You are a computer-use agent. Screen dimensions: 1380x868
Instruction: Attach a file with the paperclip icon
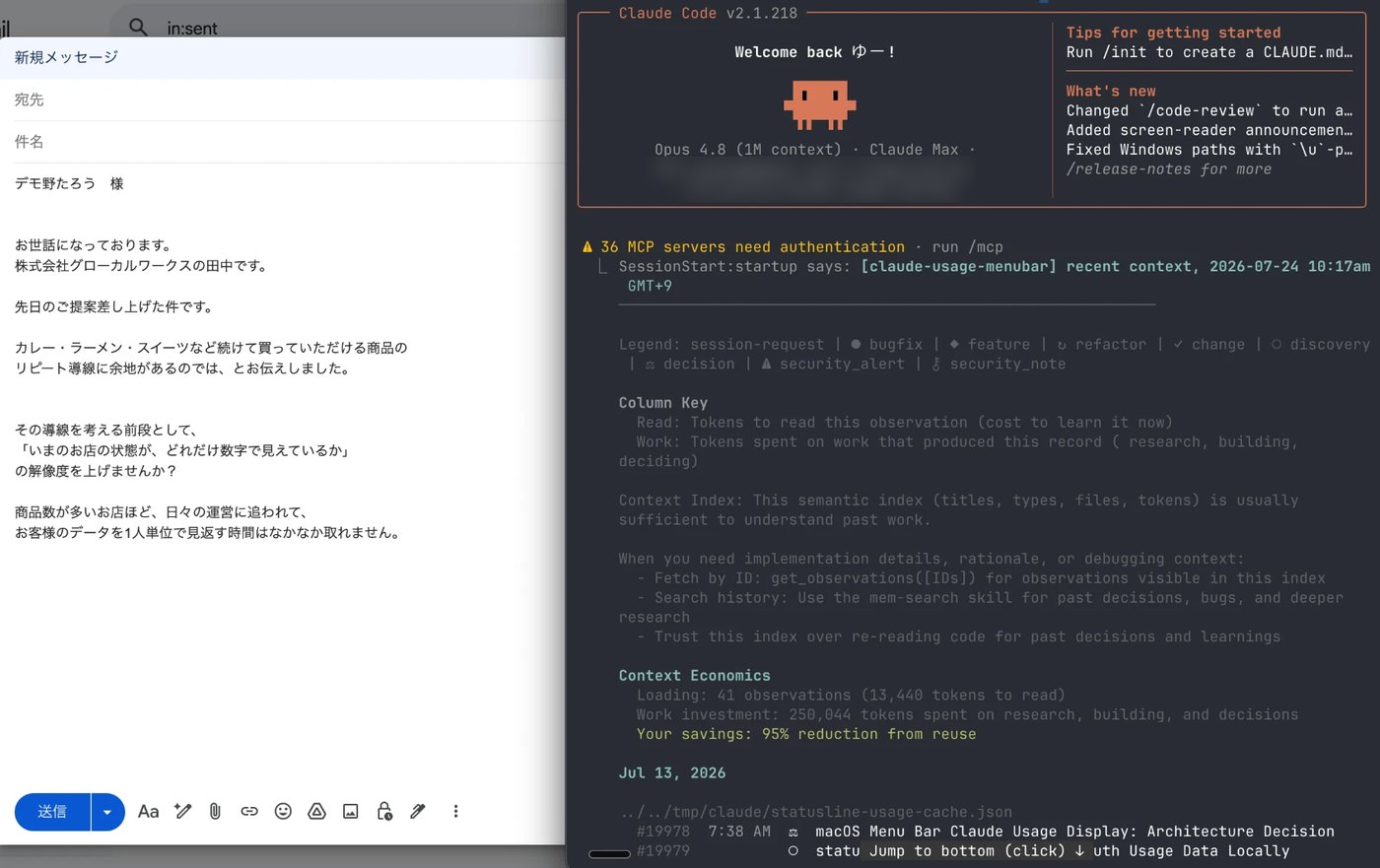pos(215,812)
